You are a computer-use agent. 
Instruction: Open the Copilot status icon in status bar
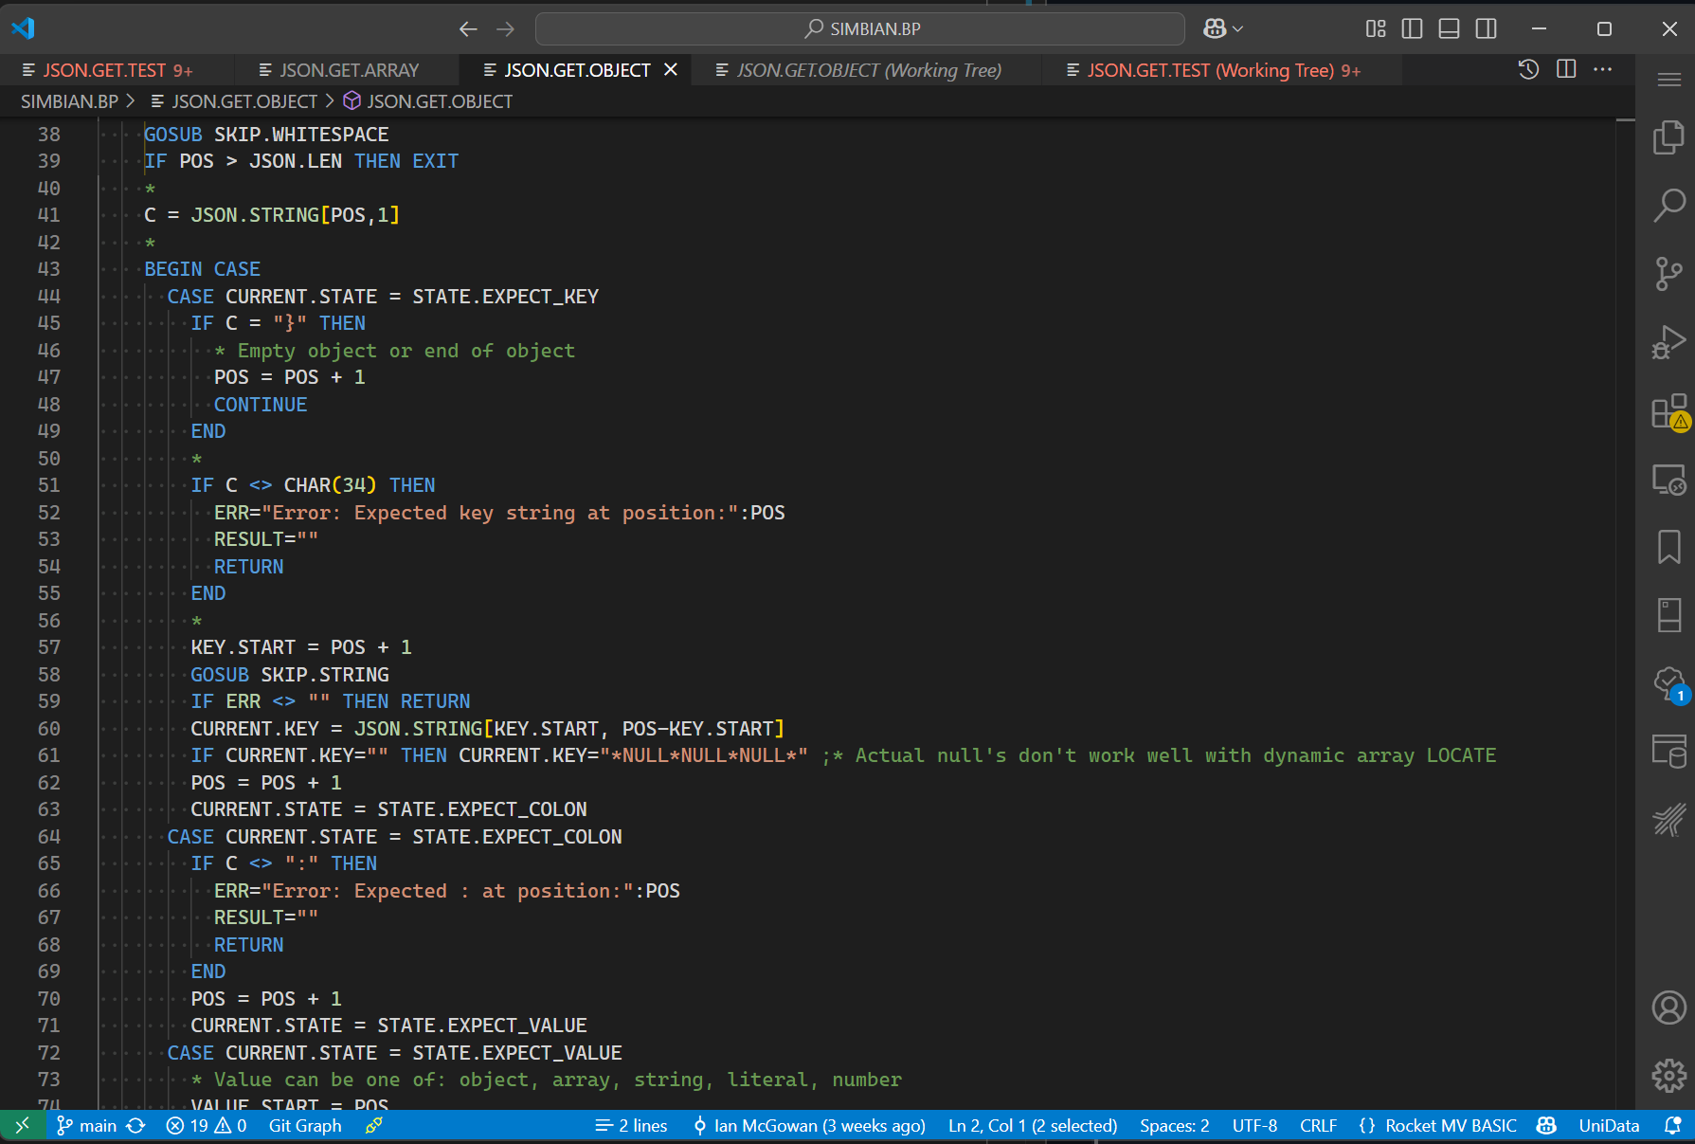pos(1547,1125)
